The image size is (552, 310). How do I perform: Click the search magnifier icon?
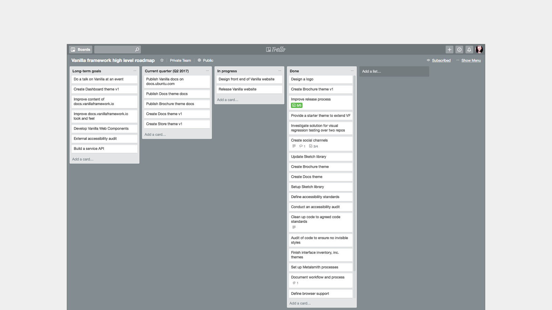tap(137, 50)
